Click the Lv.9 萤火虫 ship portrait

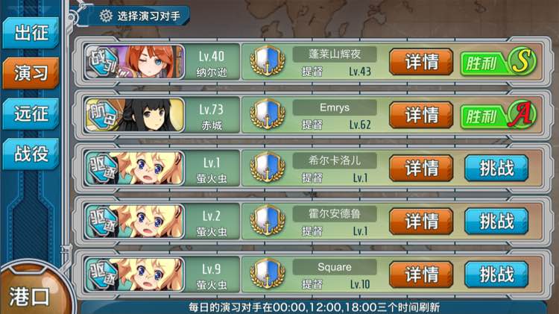click(x=134, y=274)
